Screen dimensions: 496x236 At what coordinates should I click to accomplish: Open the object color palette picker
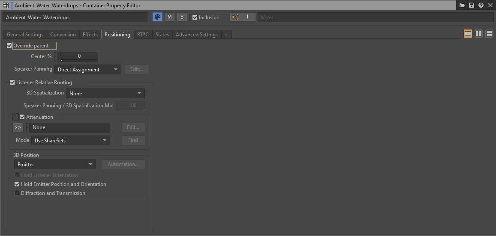click(157, 17)
